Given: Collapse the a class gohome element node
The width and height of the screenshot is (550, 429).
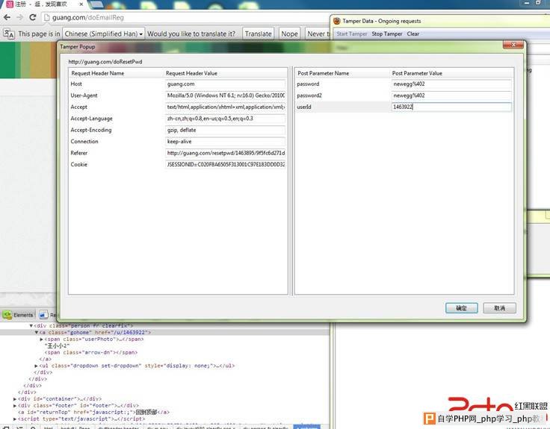Looking at the screenshot, I should pos(36,332).
